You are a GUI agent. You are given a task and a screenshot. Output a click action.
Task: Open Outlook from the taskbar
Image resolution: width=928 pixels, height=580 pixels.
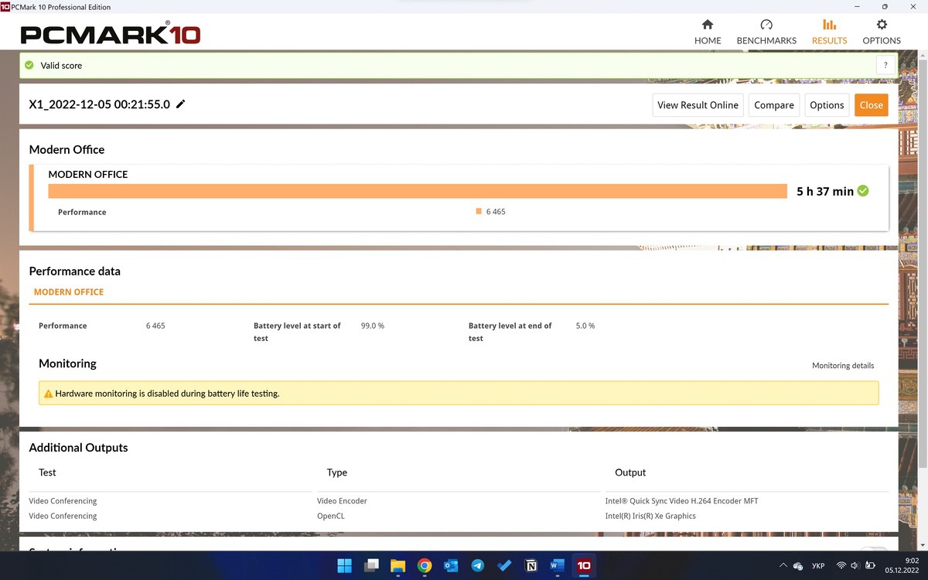[x=451, y=565]
